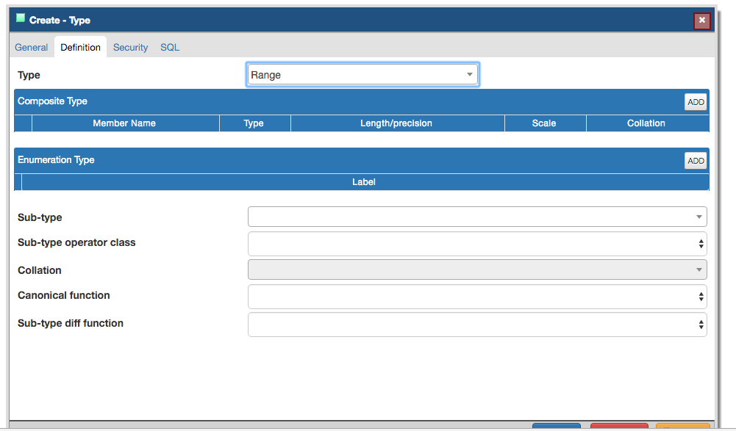This screenshot has height=431, width=736.
Task: Add a member to Composite Type
Action: coord(695,102)
